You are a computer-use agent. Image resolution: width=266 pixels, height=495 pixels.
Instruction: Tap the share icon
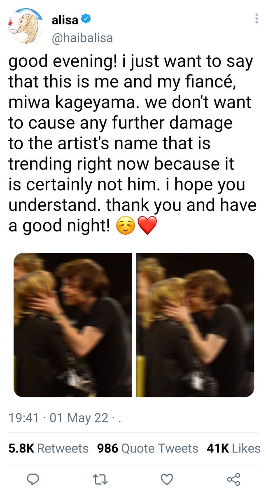point(233,479)
